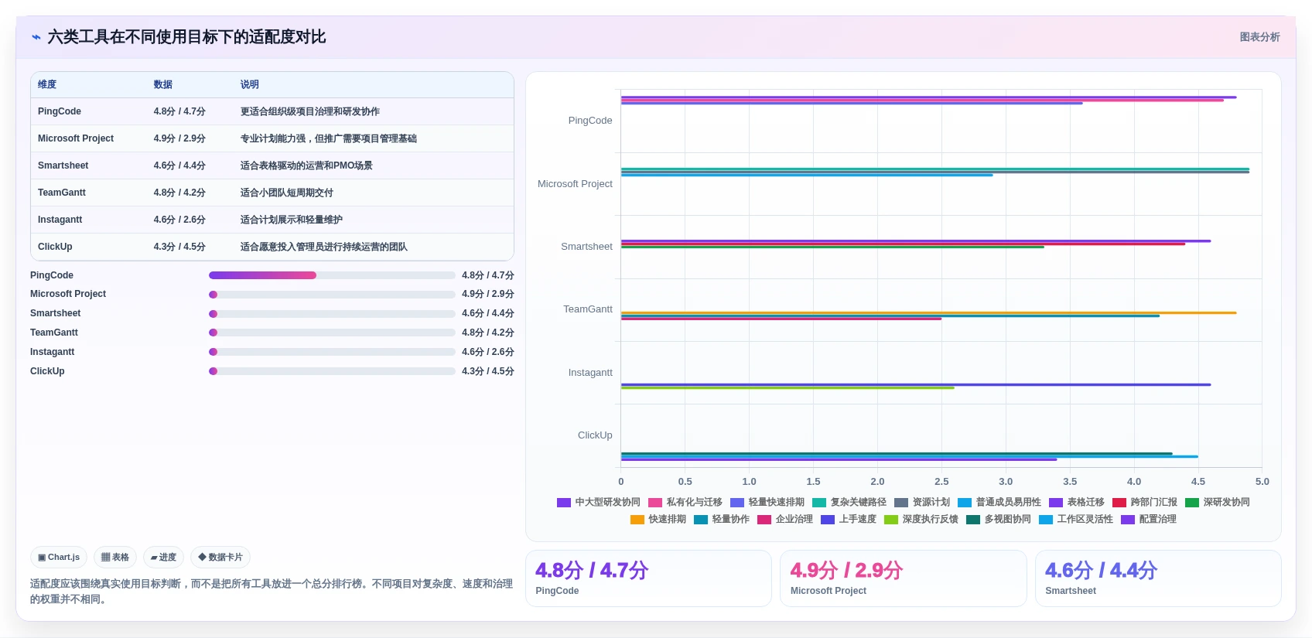The width and height of the screenshot is (1312, 638).
Task: Click the 快速排期 legend color swatch
Action: [637, 520]
